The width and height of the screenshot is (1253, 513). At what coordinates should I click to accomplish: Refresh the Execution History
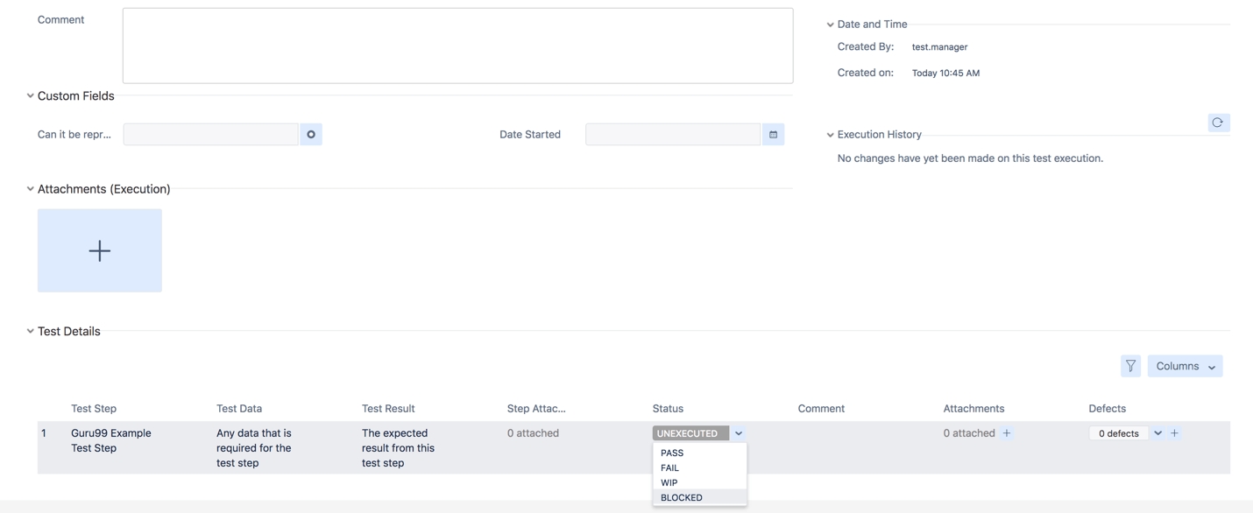point(1217,123)
